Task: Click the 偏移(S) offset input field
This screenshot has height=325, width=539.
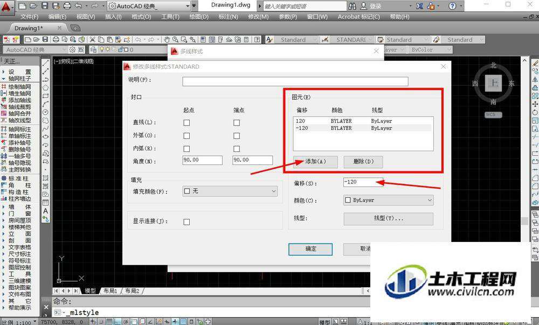Action: coord(363,182)
